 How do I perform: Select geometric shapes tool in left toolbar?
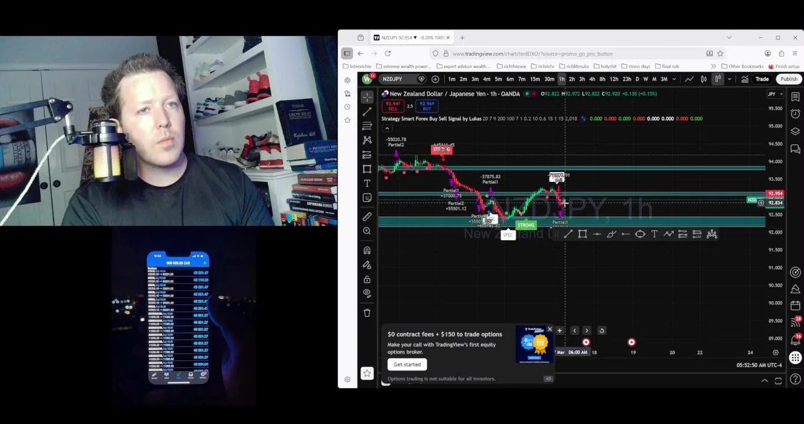tap(367, 169)
